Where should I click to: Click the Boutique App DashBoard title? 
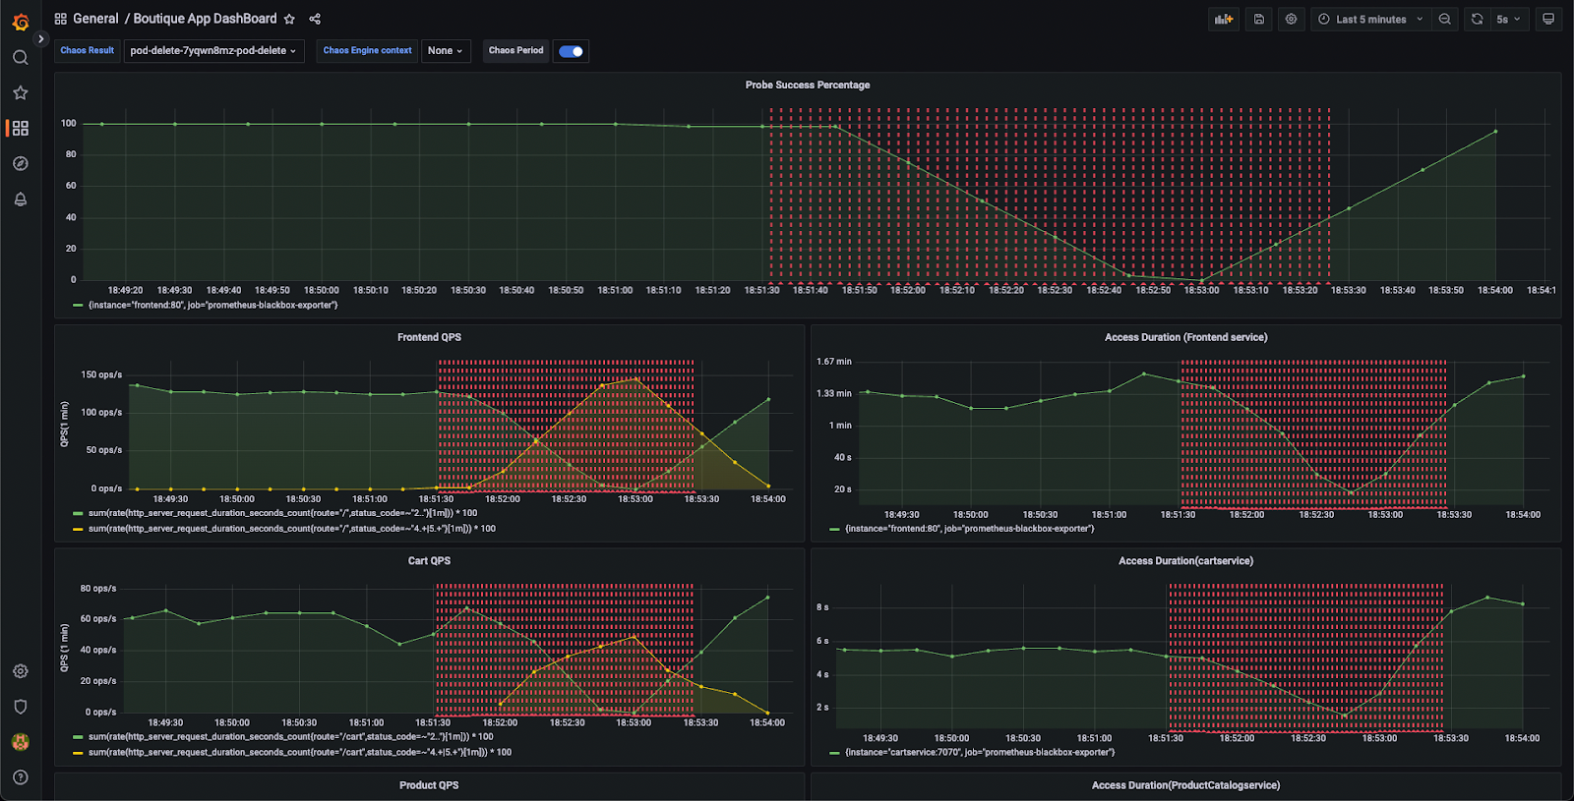[205, 19]
